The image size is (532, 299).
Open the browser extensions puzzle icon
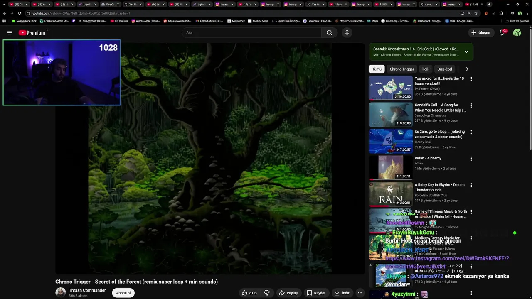[x=501, y=13]
